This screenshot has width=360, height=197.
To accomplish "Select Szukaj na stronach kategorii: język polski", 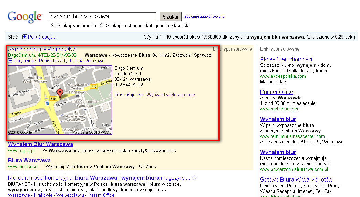I will click(102, 25).
